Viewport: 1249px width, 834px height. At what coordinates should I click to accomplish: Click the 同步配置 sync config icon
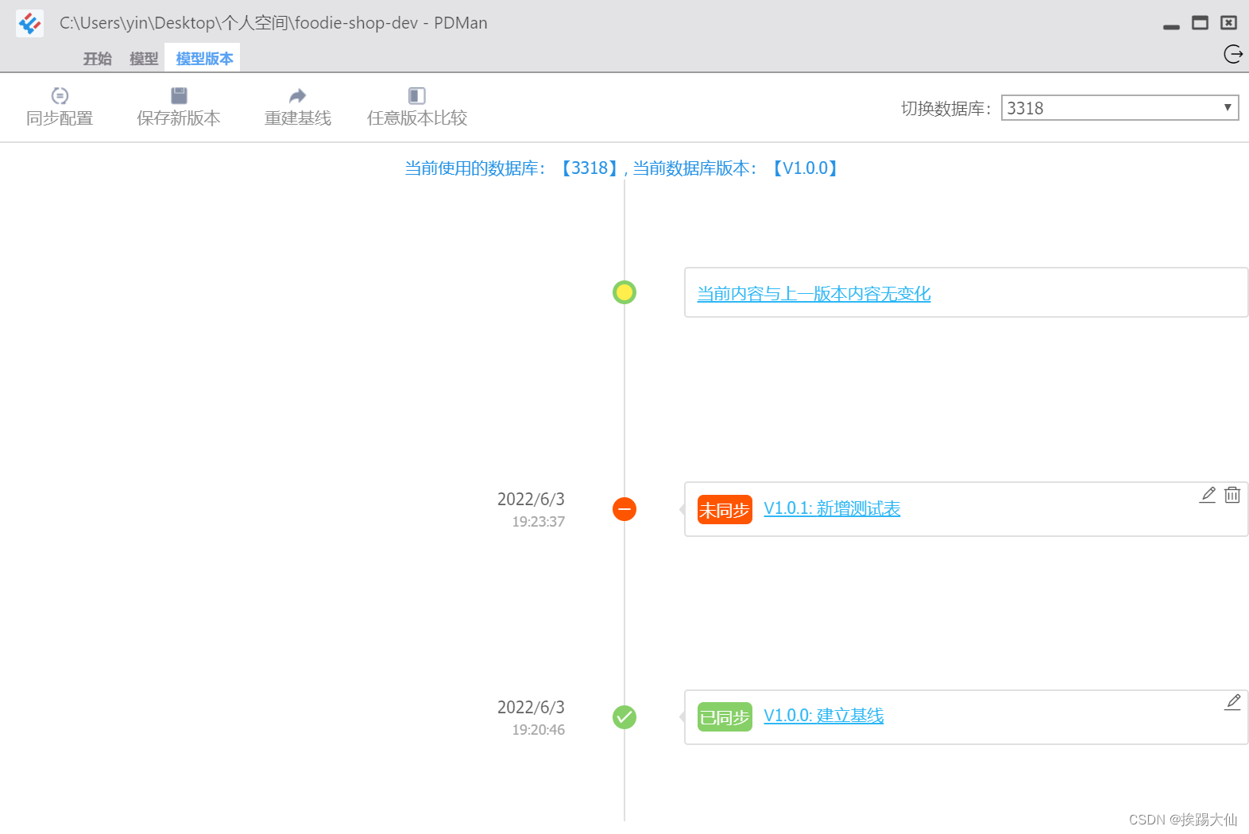click(x=60, y=95)
